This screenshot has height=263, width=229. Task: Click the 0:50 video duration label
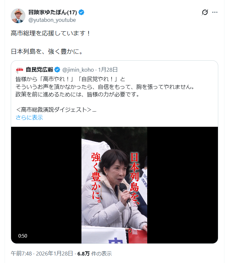click(22, 236)
